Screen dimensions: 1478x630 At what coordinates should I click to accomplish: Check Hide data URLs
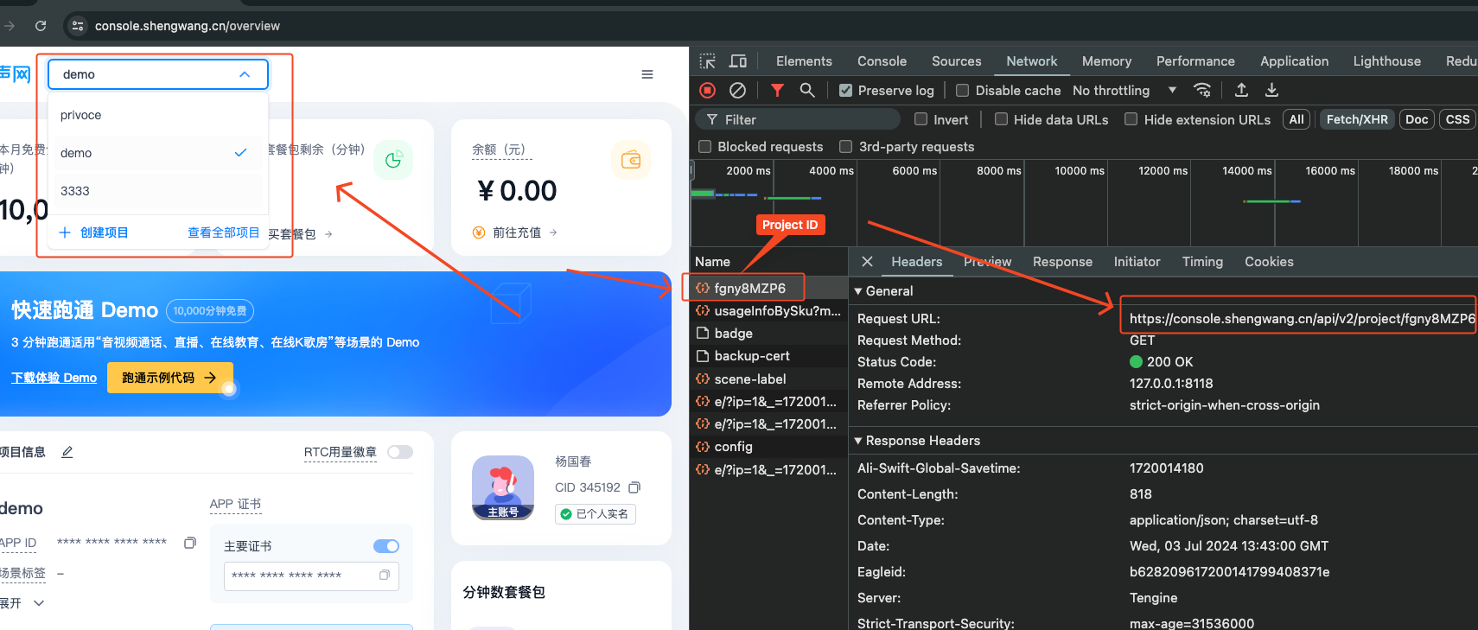[1001, 119]
